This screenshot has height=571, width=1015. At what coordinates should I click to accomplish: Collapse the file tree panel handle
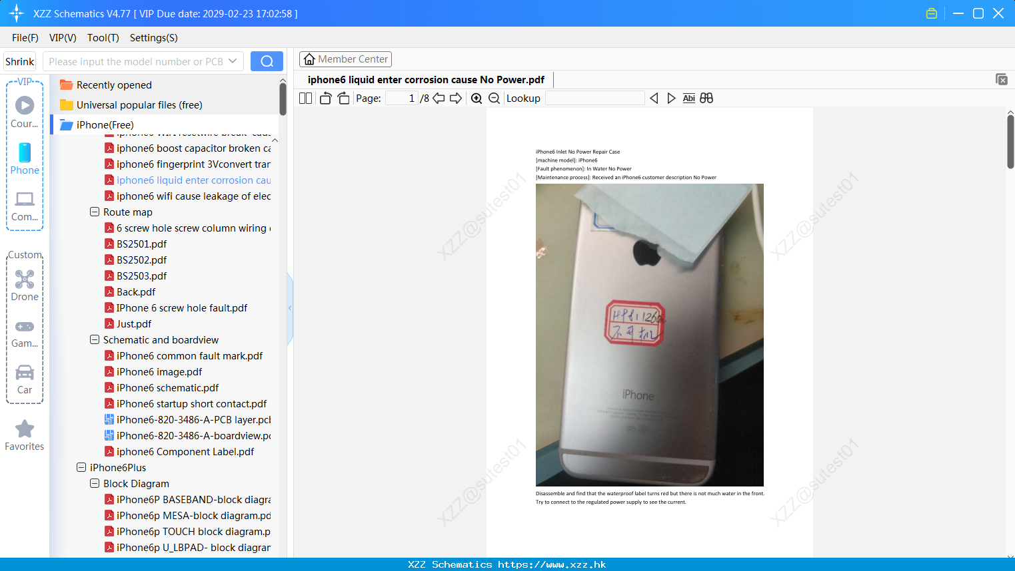tap(290, 308)
